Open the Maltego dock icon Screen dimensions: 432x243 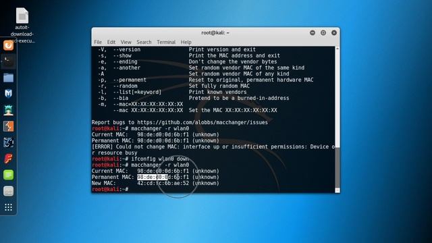click(8, 142)
